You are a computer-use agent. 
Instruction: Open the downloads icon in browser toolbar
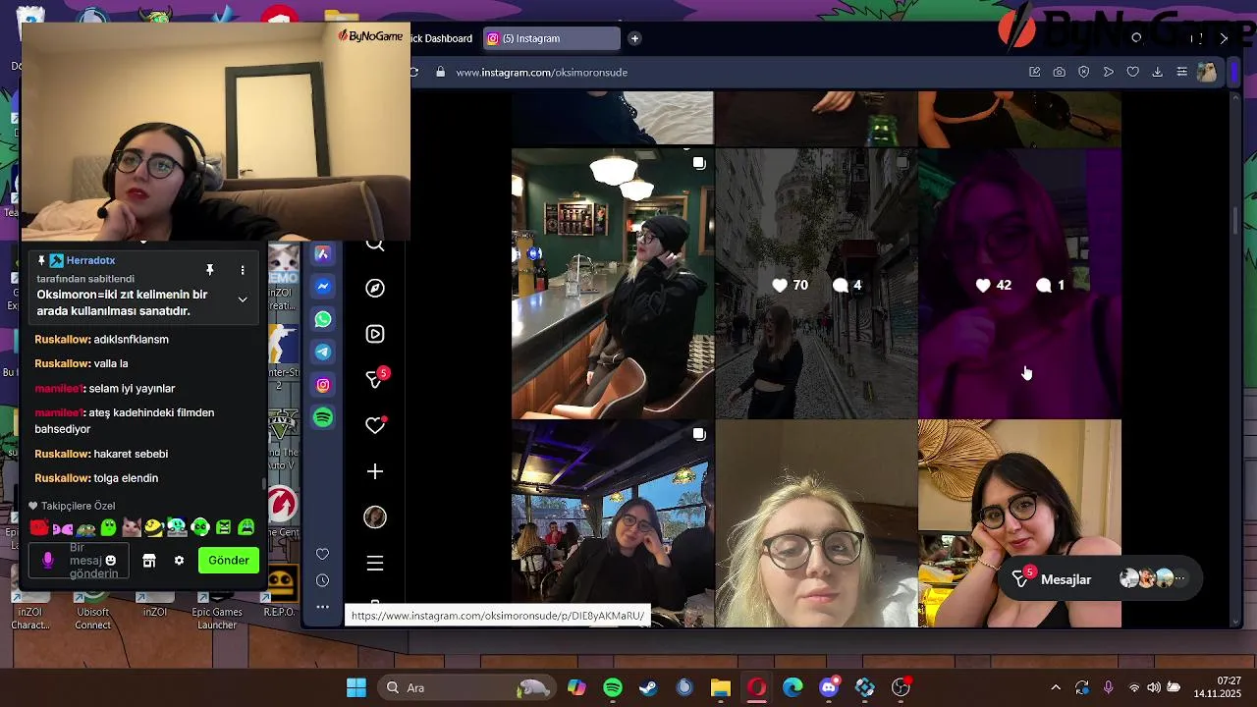1157,72
